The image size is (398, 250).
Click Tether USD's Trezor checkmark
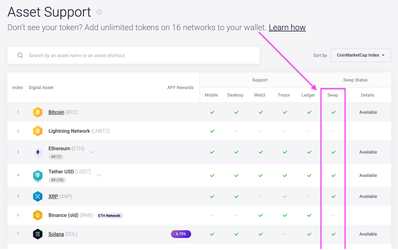pyautogui.click(x=285, y=176)
